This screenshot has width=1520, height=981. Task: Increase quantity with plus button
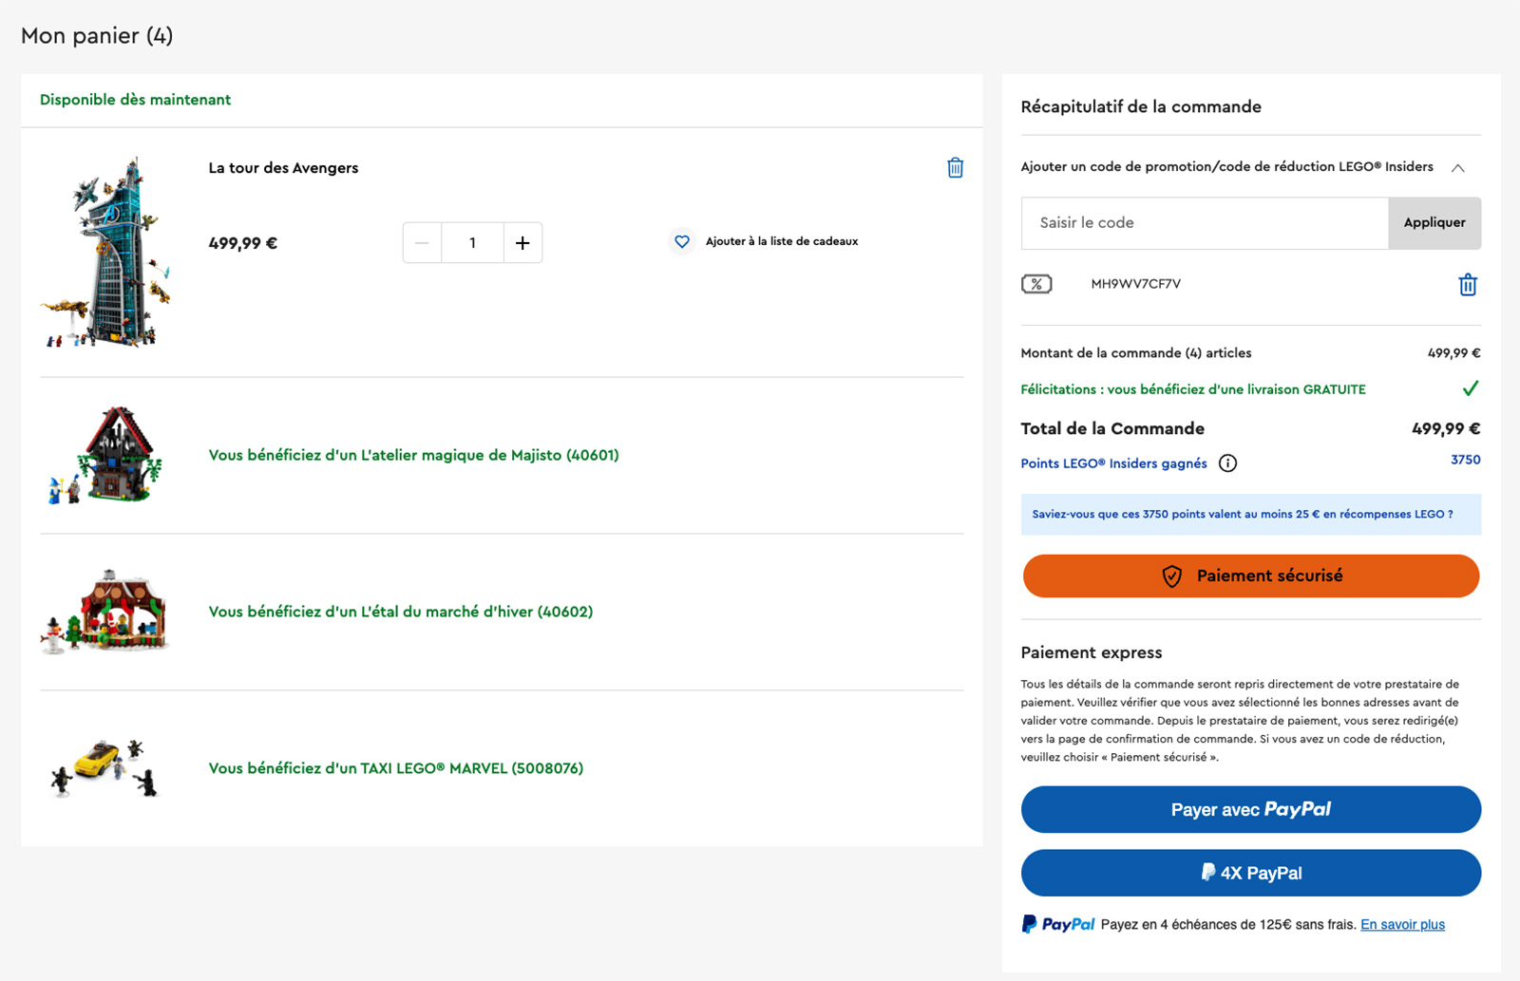[522, 243]
